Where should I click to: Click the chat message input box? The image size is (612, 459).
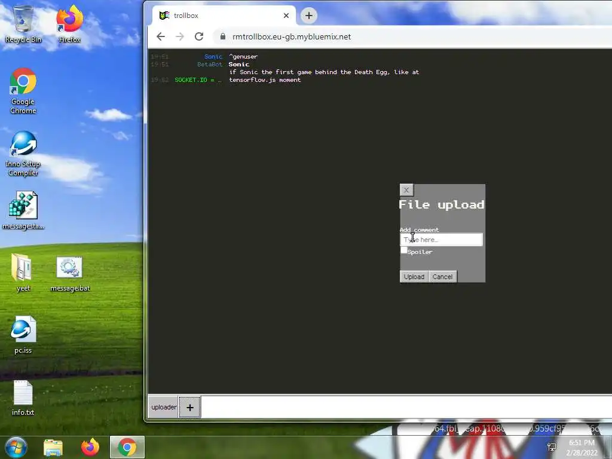(x=406, y=407)
